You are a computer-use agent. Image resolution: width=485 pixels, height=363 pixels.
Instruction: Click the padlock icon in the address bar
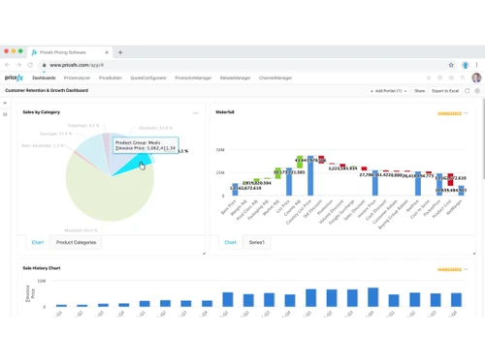(45, 65)
